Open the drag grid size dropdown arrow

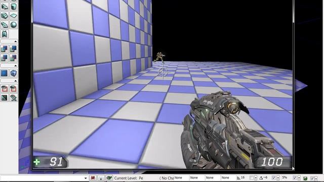click(256, 178)
